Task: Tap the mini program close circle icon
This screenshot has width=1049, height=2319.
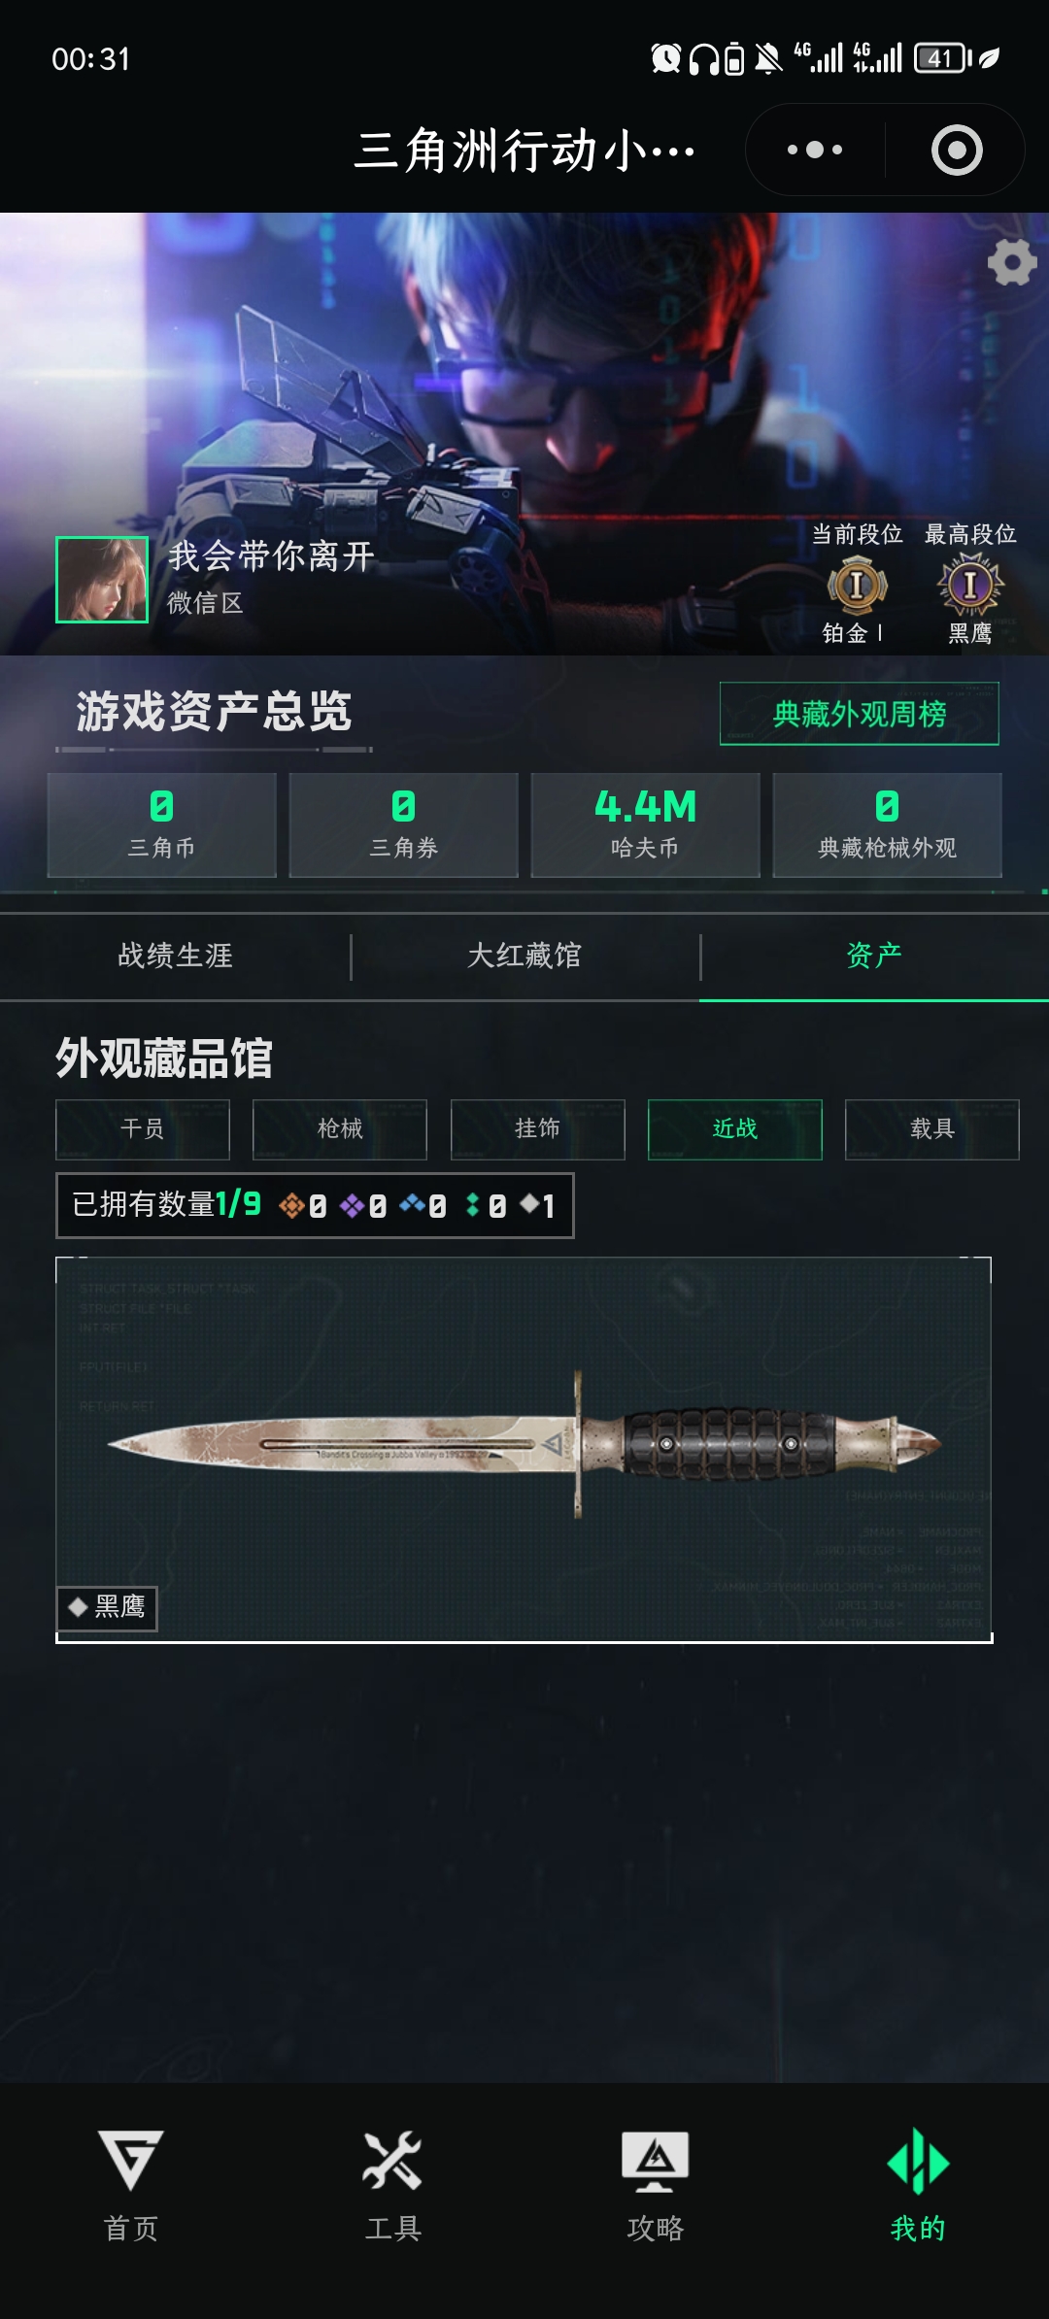Action: 957,150
